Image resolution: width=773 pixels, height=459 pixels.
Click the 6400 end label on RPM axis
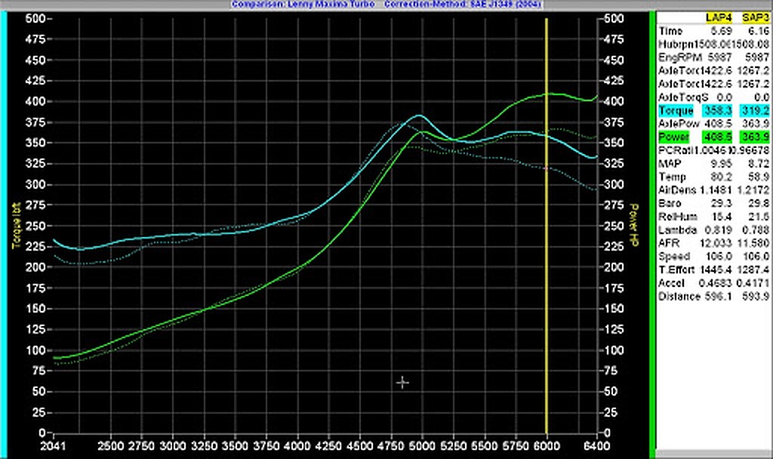596,445
